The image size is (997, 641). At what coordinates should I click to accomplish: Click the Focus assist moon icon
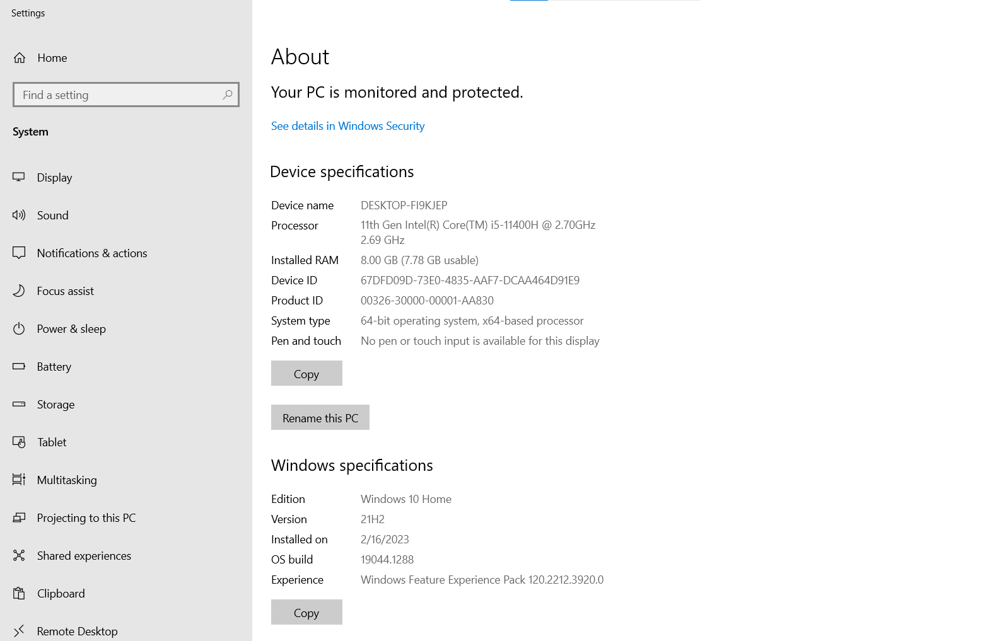coord(19,291)
